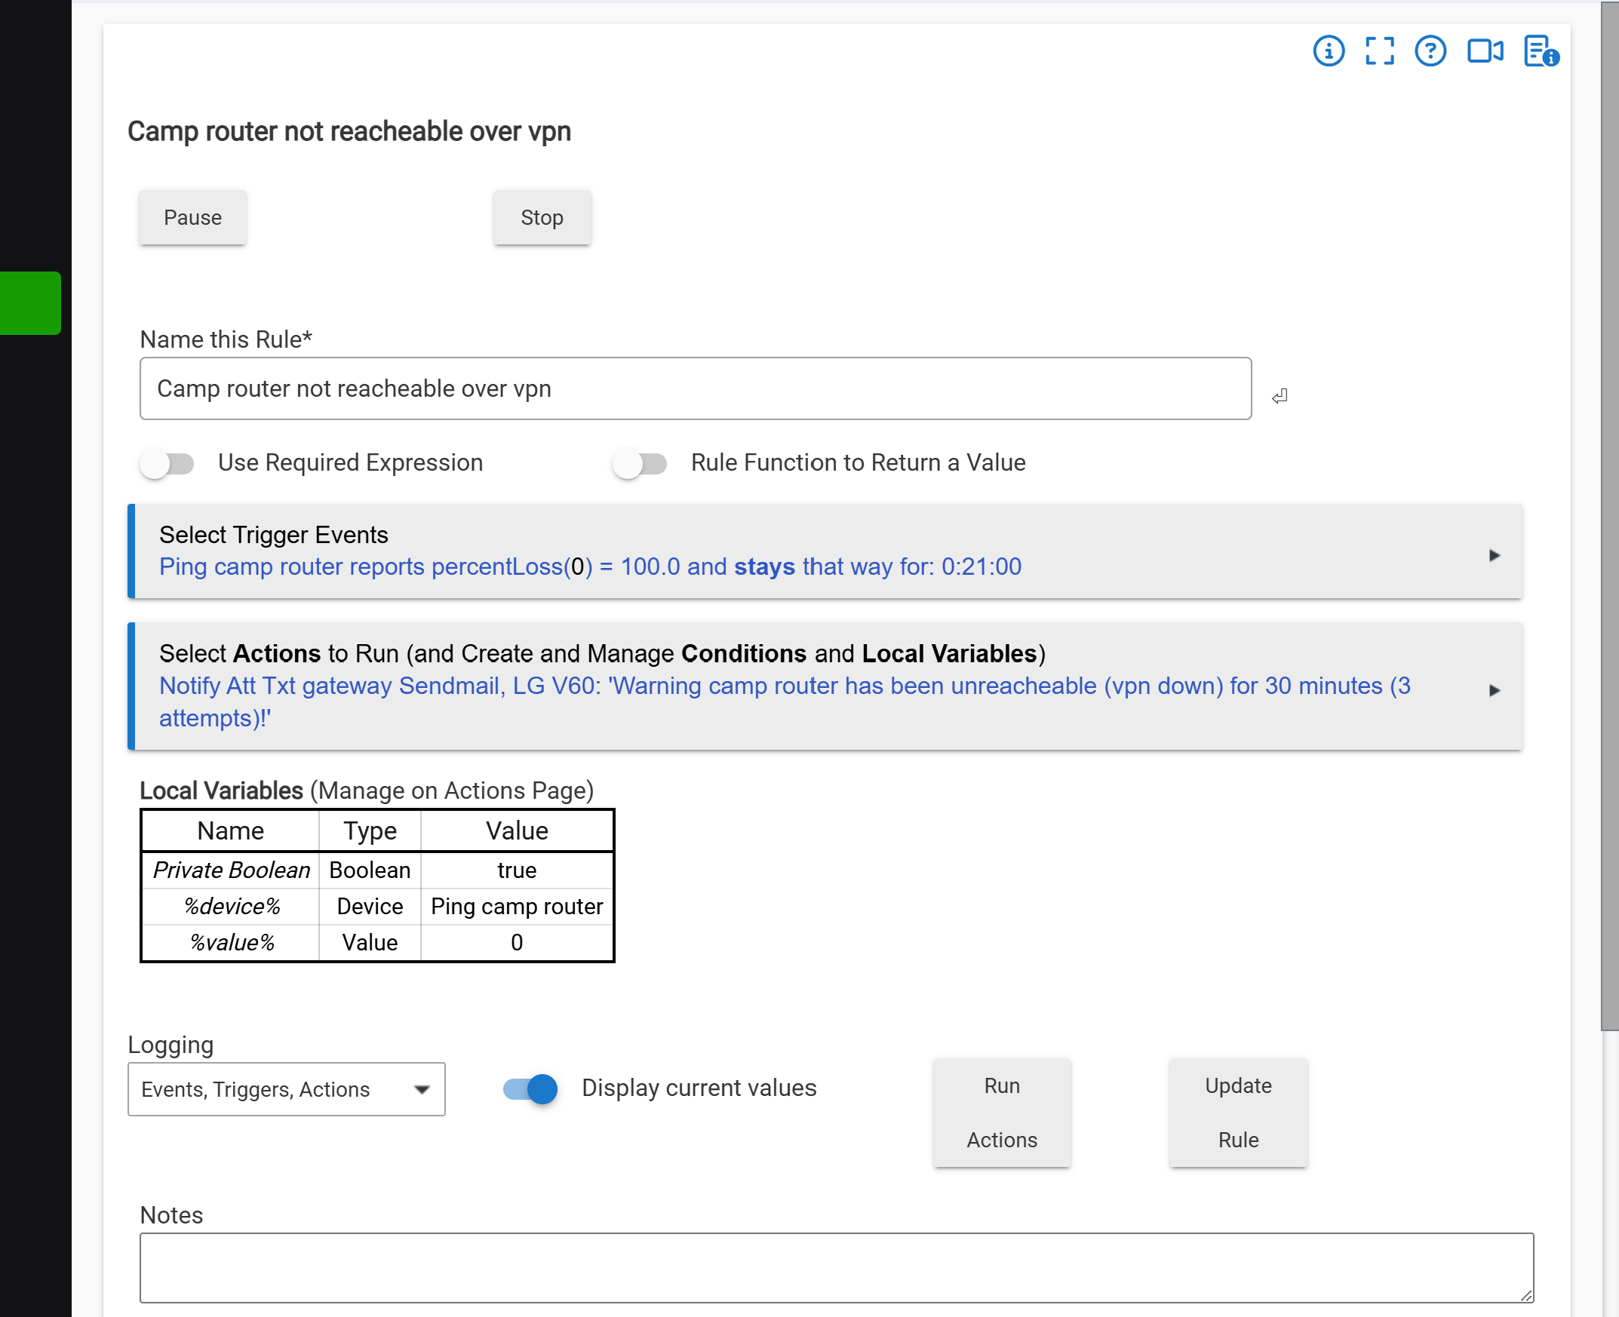Run the rule with Run Actions
This screenshot has width=1619, height=1317.
(1001, 1113)
